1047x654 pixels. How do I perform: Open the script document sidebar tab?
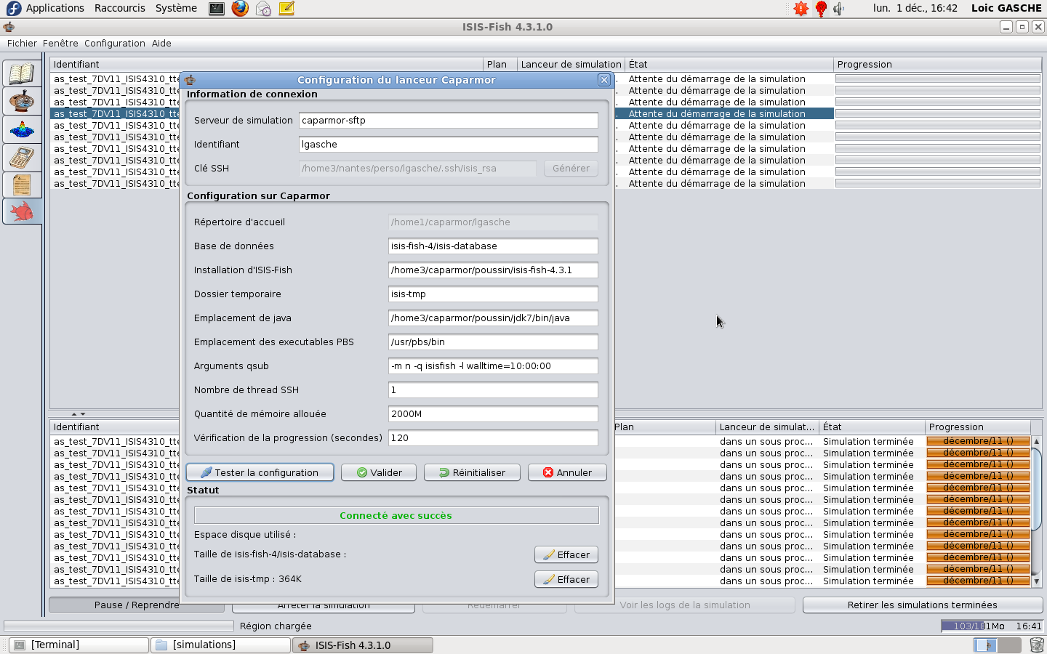(22, 185)
